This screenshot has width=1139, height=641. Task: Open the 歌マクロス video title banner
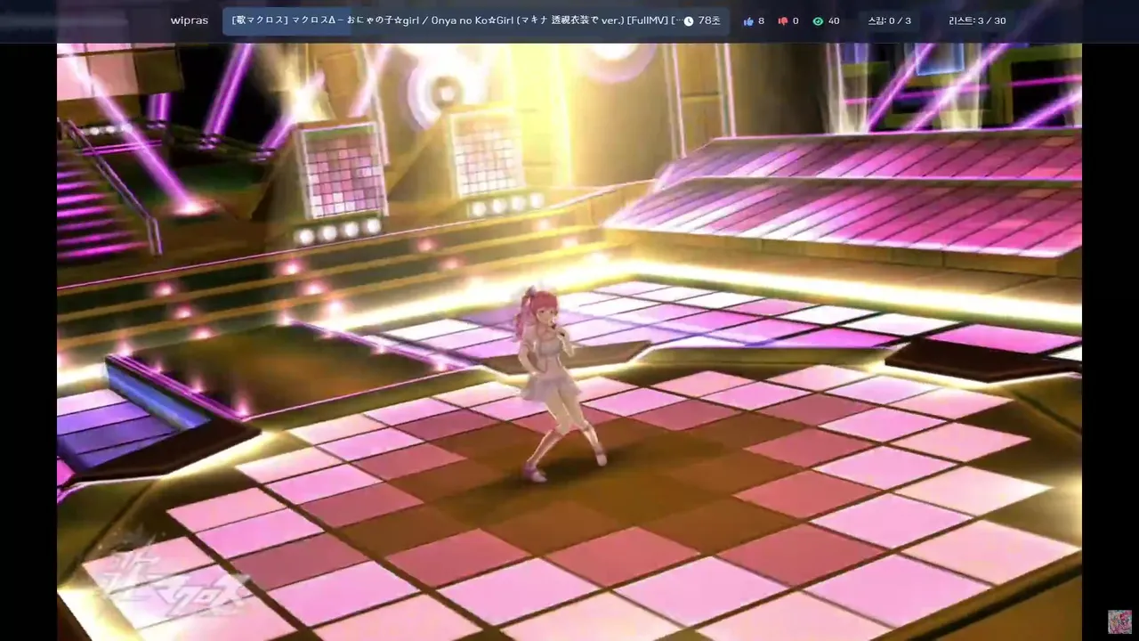[476, 20]
